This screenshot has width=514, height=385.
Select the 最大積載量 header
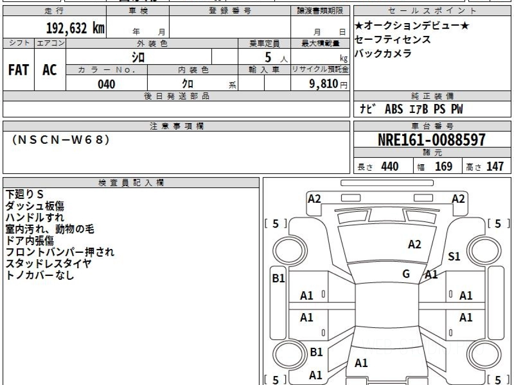pyautogui.click(x=320, y=43)
